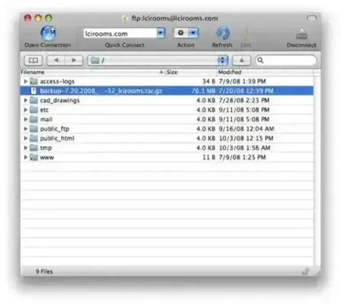The width and height of the screenshot is (341, 304).
Task: Select the cad_drawings folder icon
Action: coord(34,100)
